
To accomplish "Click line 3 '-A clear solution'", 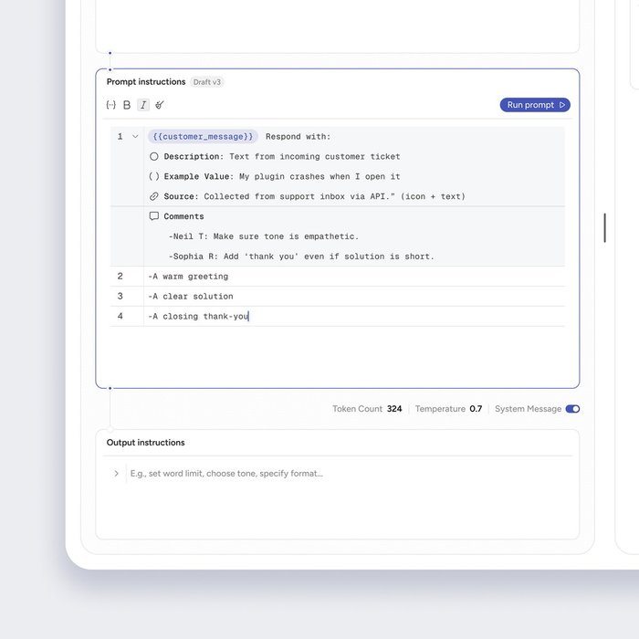I will pyautogui.click(x=190, y=297).
